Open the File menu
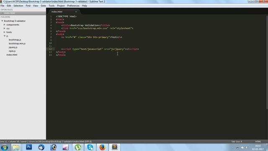Image resolution: width=268 pixels, height=151 pixels. [3, 5]
